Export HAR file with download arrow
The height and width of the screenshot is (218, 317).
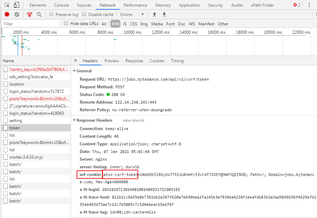pyautogui.click(x=164, y=14)
